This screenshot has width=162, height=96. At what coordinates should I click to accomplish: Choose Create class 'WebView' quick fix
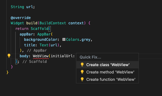pos(107,65)
